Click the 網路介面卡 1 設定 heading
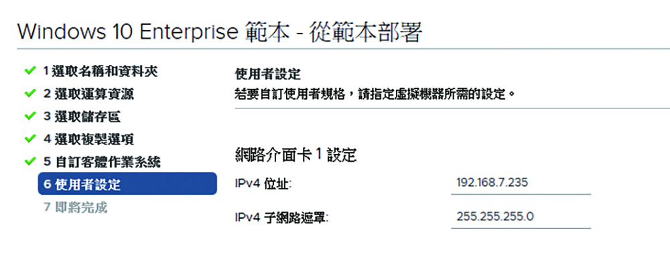This screenshot has width=670, height=263. tap(295, 155)
